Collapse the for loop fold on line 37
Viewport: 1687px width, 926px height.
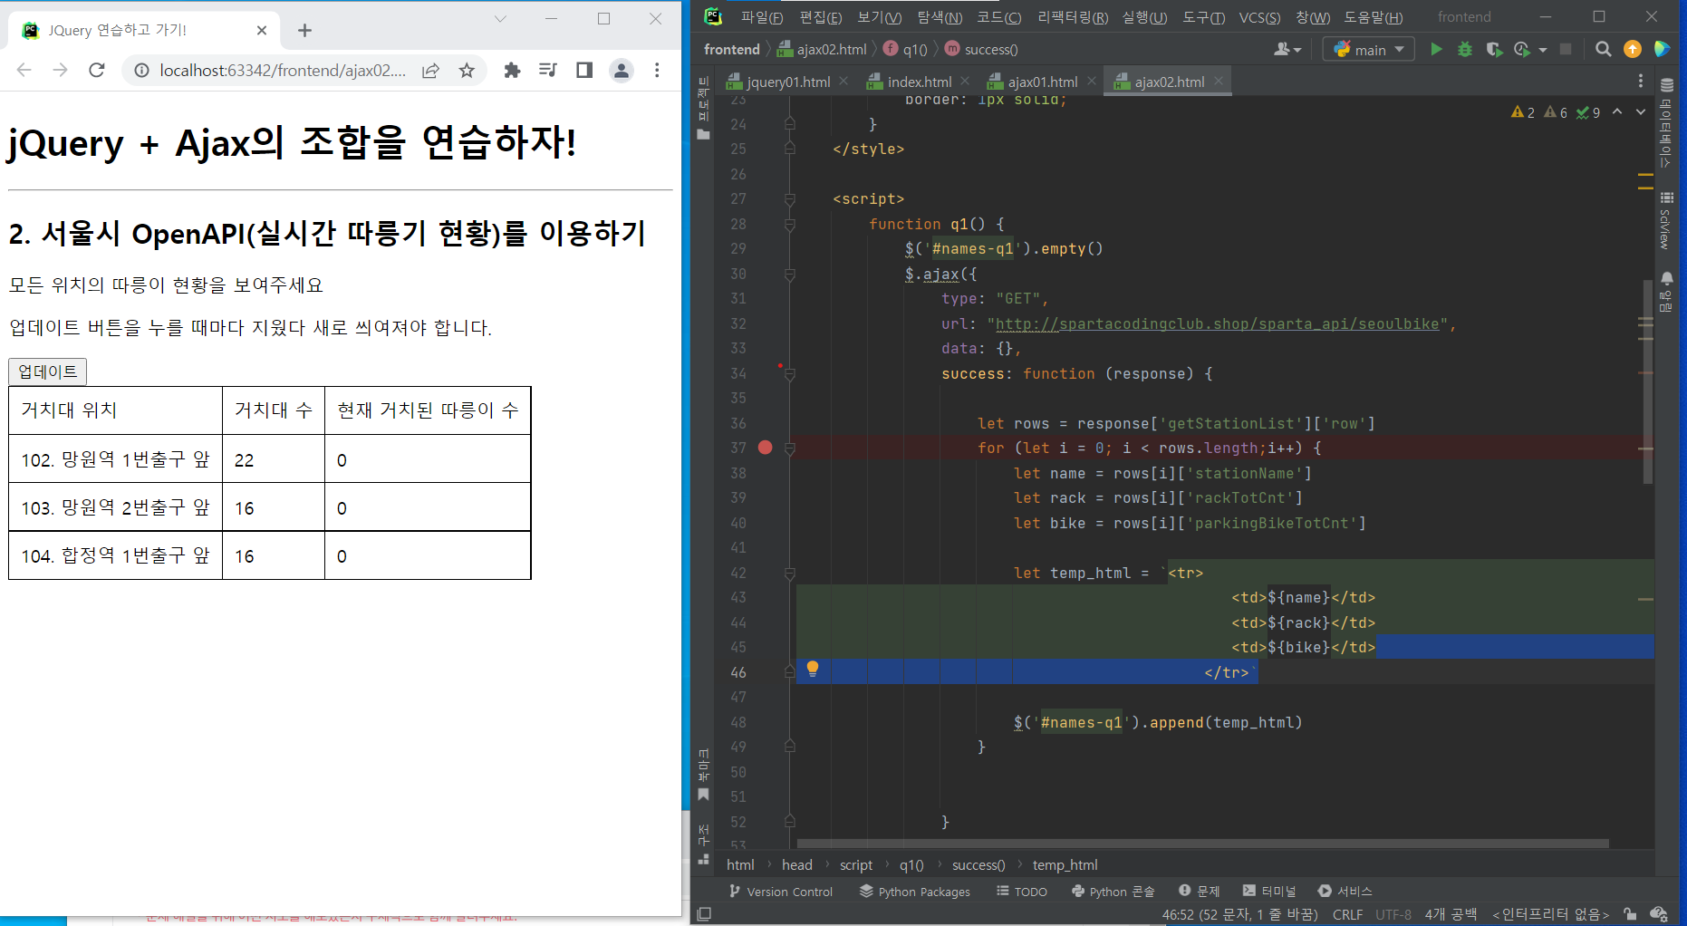pos(789,448)
